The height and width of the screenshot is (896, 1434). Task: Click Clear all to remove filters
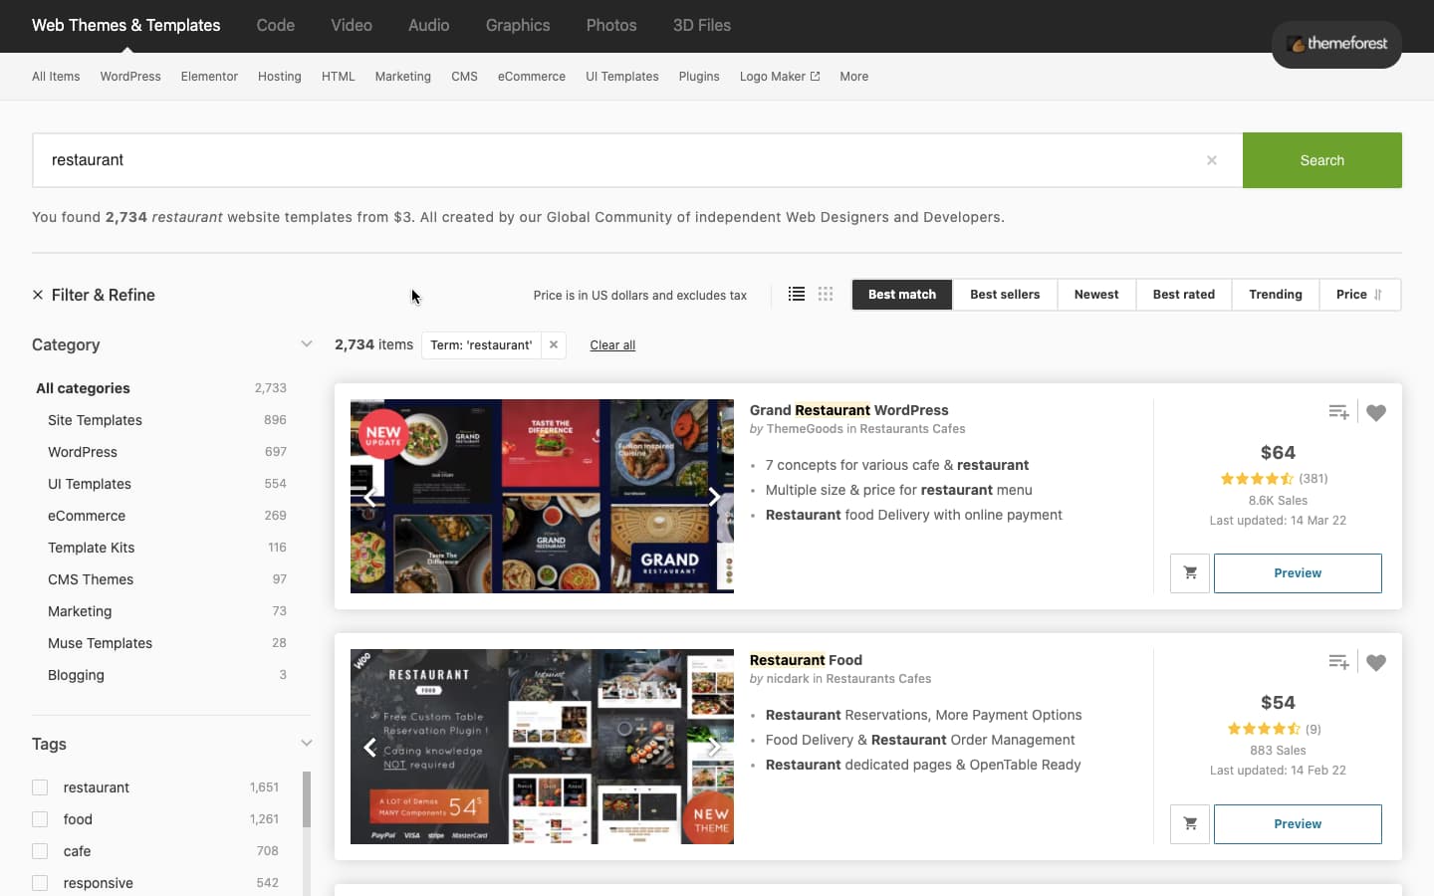(611, 344)
